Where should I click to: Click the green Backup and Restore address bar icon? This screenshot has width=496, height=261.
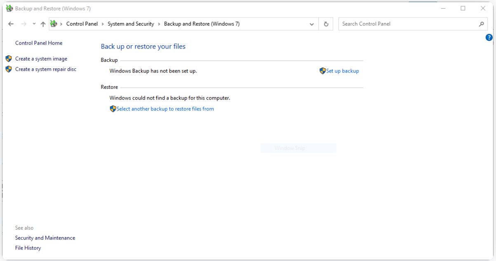point(54,24)
